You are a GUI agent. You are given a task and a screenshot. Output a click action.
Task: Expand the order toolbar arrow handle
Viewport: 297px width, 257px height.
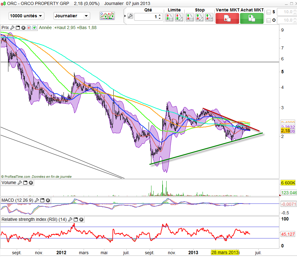(x=125, y=16)
